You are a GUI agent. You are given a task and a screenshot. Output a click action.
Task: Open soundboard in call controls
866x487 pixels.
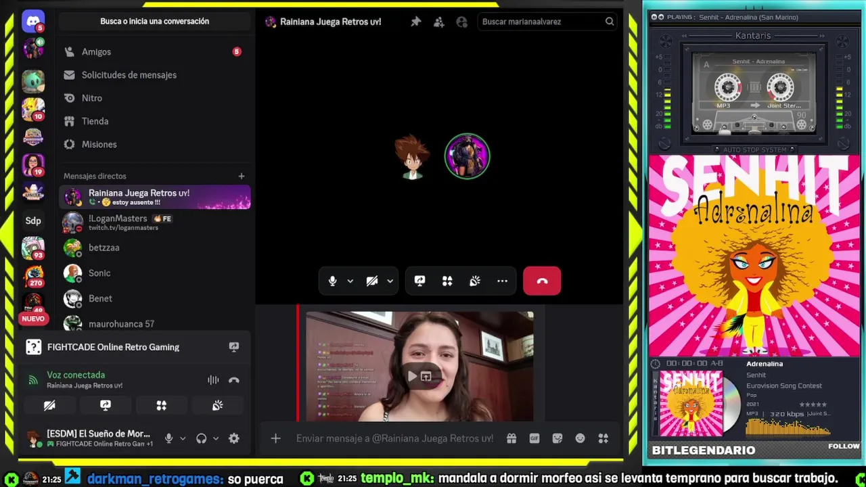(x=475, y=281)
